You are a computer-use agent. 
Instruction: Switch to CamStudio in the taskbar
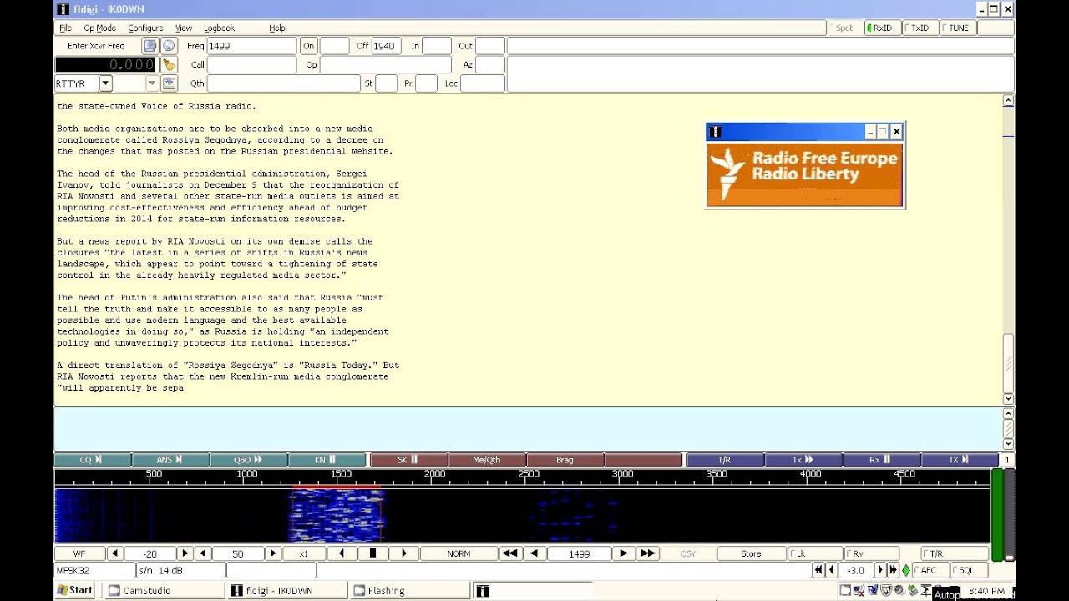click(x=164, y=590)
